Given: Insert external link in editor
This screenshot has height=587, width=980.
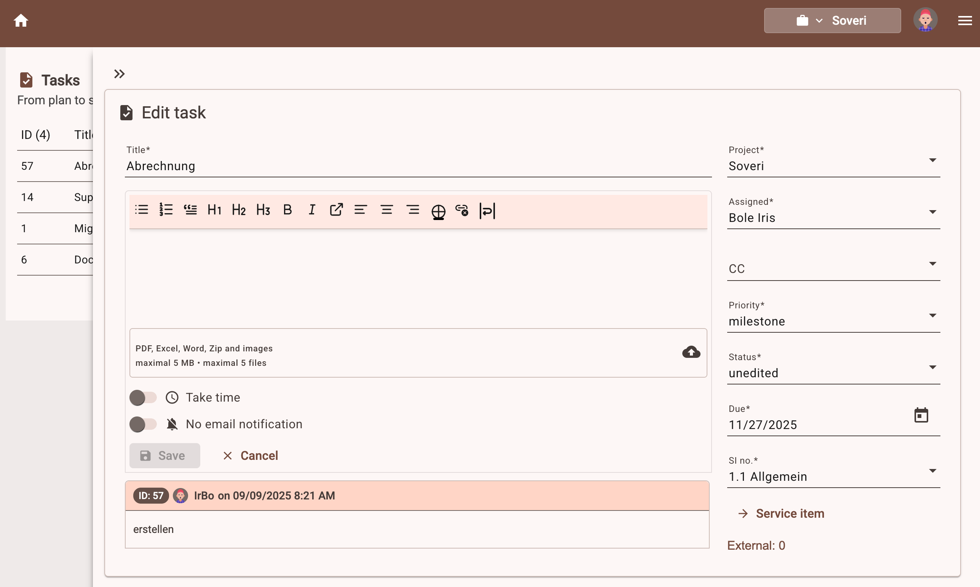Looking at the screenshot, I should click(x=336, y=210).
